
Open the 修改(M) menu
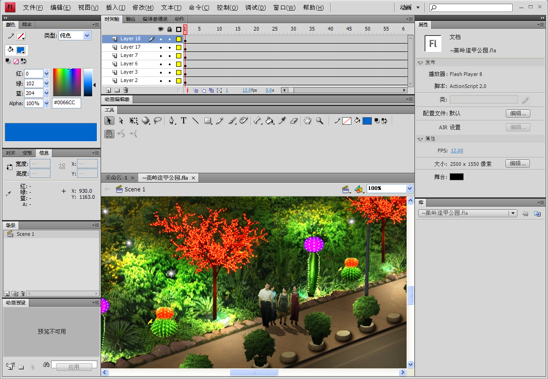point(143,7)
